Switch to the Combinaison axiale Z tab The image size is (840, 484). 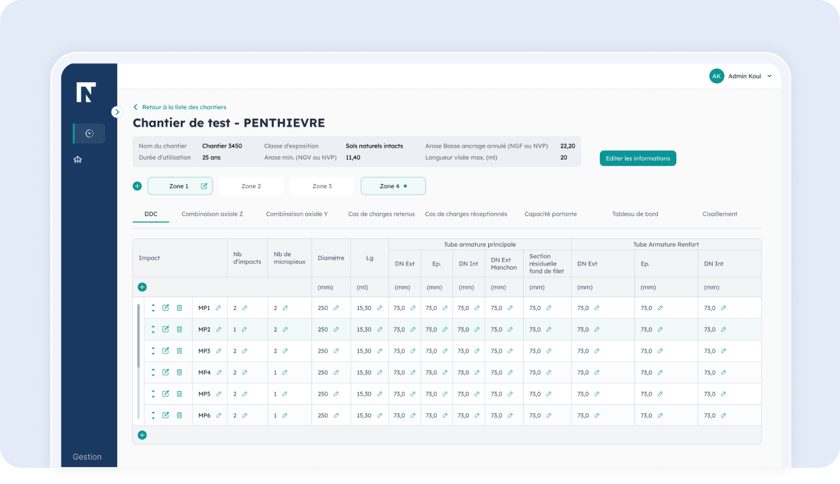(212, 214)
